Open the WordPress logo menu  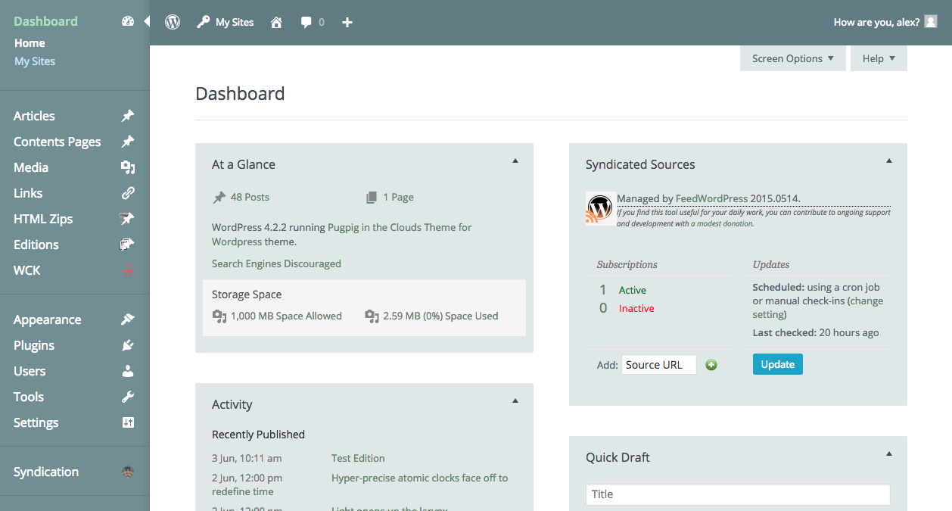tap(173, 22)
